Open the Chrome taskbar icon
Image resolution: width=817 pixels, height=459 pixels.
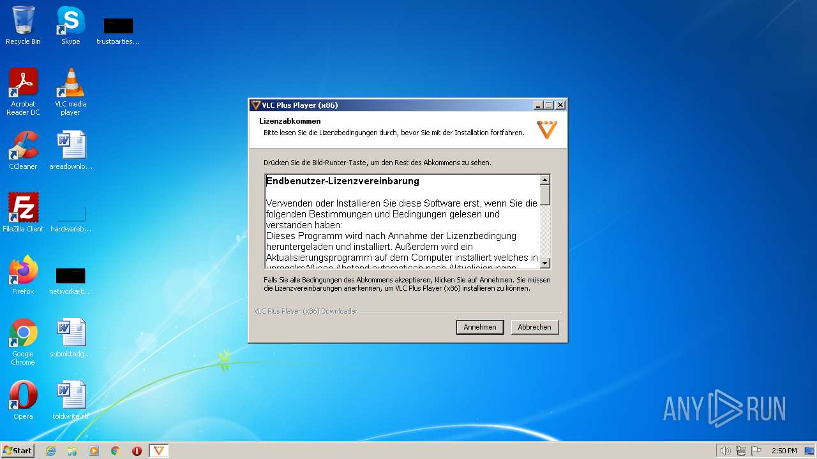click(116, 451)
